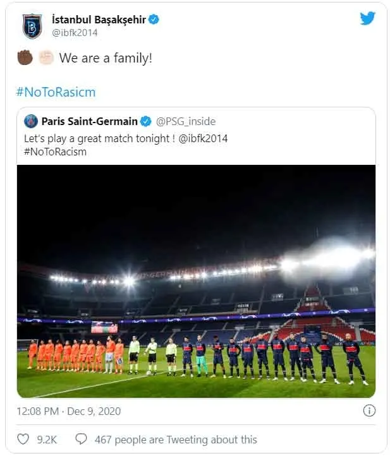This screenshot has height=456, width=390.
Task: Open the #NoToRacism hashtag in quoted tweet
Action: (x=55, y=152)
